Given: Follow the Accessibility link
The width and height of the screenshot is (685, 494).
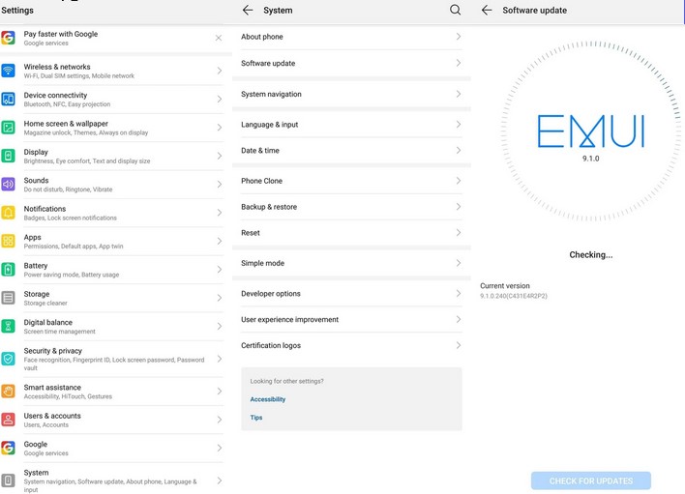Looking at the screenshot, I should 267,399.
